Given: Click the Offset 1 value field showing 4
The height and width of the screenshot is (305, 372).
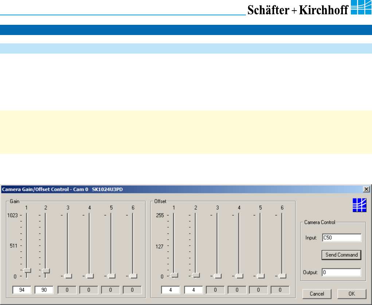Looking at the screenshot, I should click(171, 290).
